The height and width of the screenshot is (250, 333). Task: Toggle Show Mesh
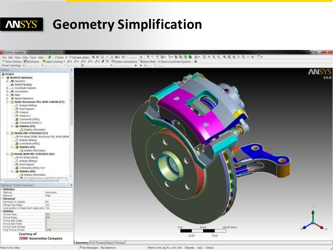(x=148, y=61)
